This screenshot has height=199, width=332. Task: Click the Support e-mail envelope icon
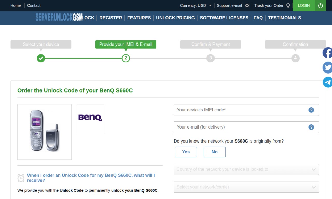pos(247,5)
